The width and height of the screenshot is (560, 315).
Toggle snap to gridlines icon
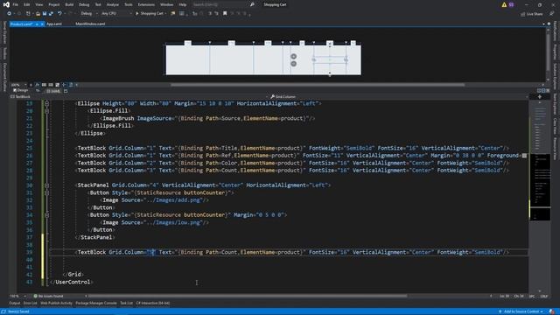pos(51,85)
